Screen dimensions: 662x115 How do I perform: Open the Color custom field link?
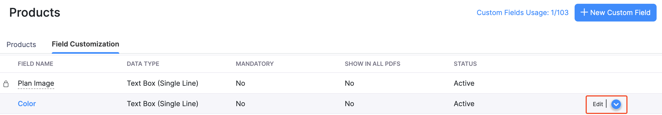click(x=27, y=104)
